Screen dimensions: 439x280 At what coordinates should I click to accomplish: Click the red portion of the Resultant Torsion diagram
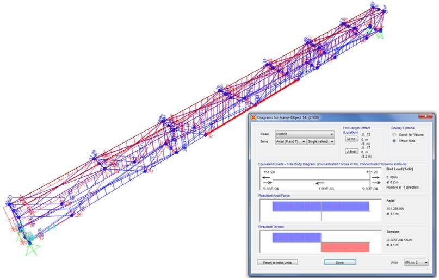point(345,247)
